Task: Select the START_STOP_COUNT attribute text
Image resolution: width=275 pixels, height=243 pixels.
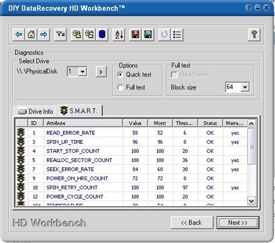Action: coord(73,151)
